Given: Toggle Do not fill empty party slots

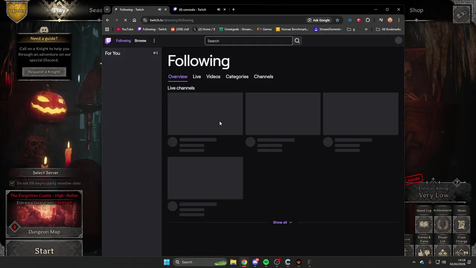Looking at the screenshot, I should pyautogui.click(x=12, y=183).
